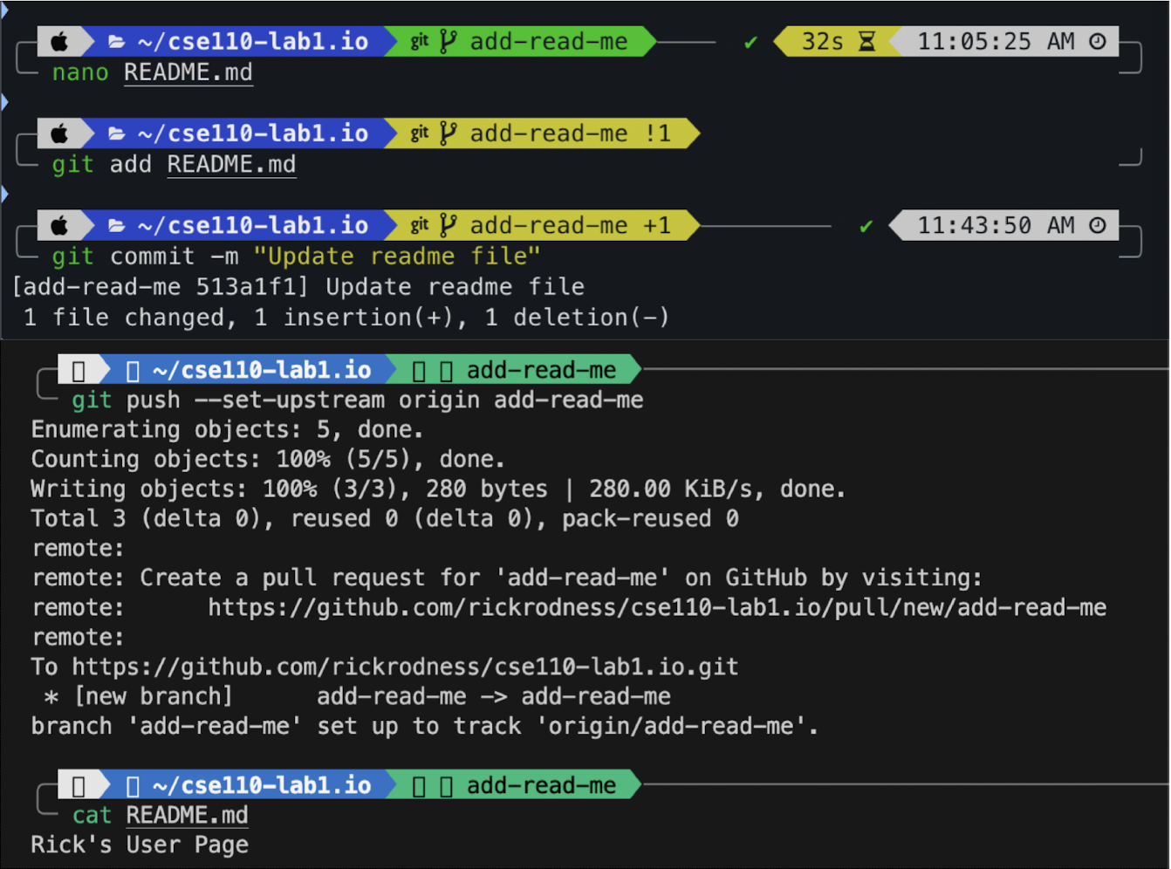Expand the second blue triangle in the left margin
This screenshot has width=1171, height=869.
click(x=4, y=194)
